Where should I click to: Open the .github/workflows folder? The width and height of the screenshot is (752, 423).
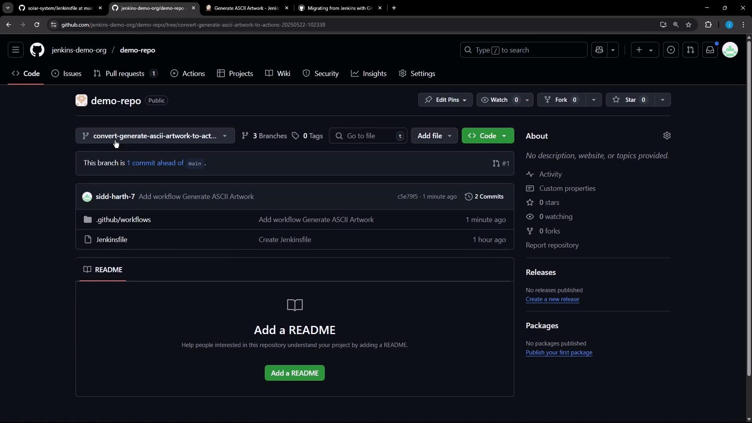[x=123, y=220]
